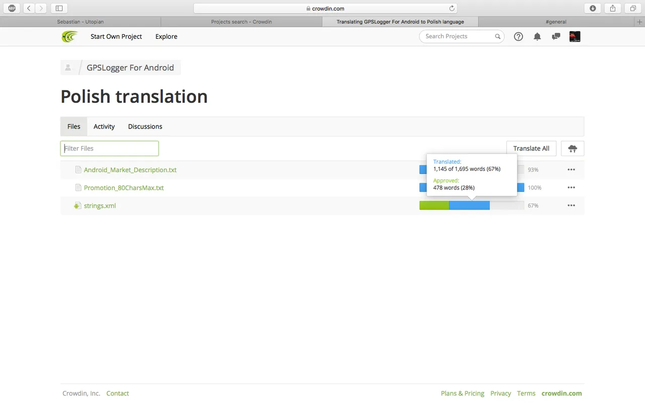Click Safari share icon
The height and width of the screenshot is (403, 645).
(x=613, y=8)
